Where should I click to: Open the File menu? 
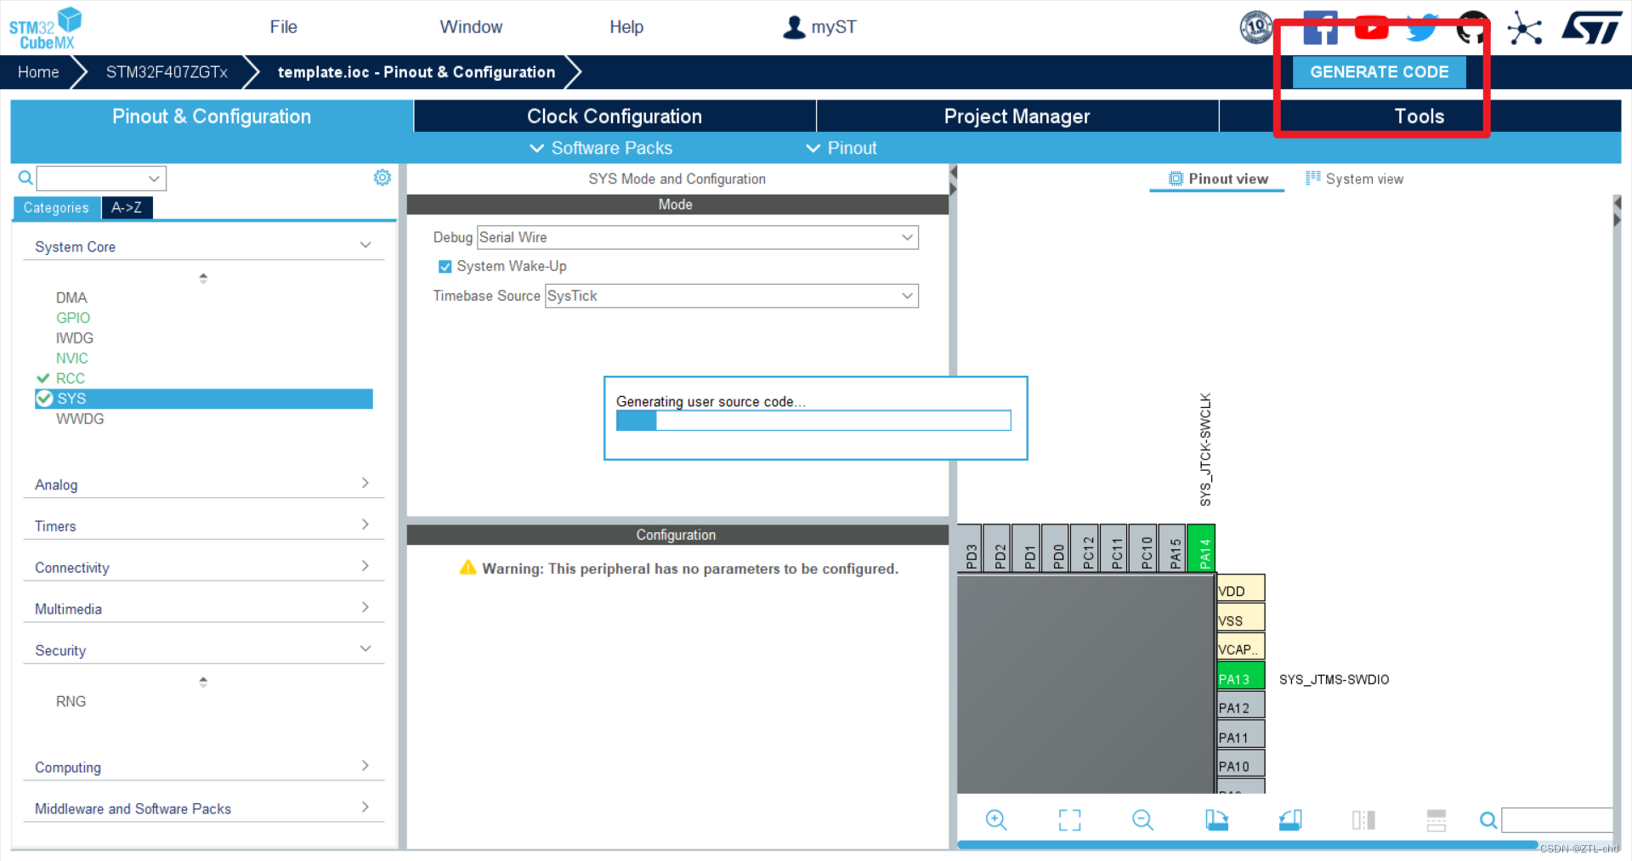coord(283,27)
